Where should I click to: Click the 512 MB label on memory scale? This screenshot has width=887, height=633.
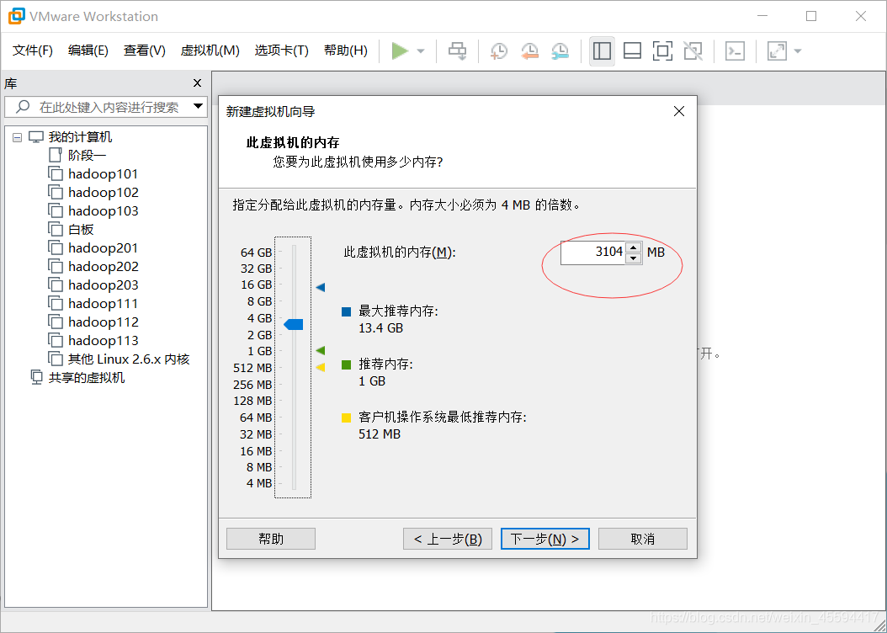click(x=252, y=368)
